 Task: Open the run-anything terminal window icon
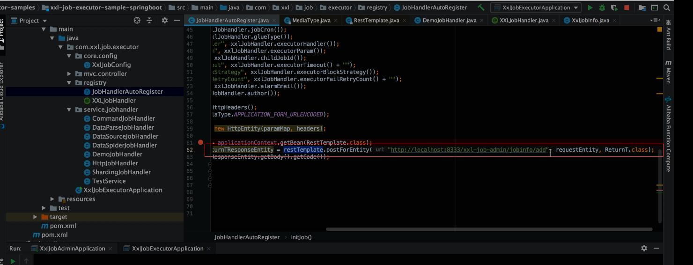(655, 7)
